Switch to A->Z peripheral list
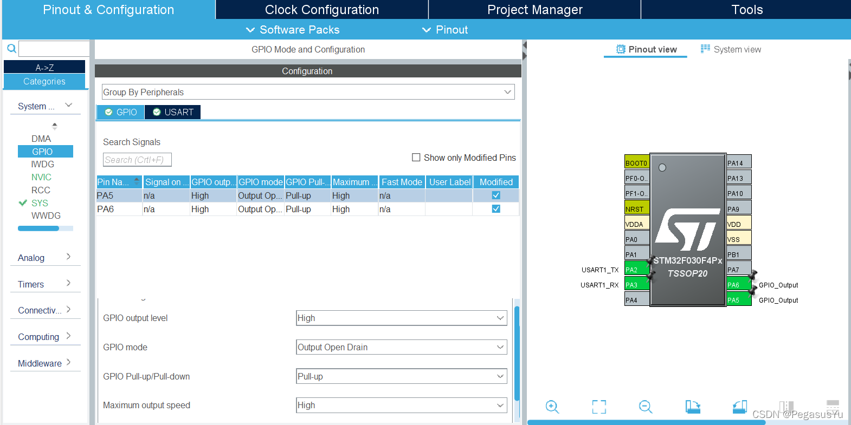 pyautogui.click(x=44, y=67)
